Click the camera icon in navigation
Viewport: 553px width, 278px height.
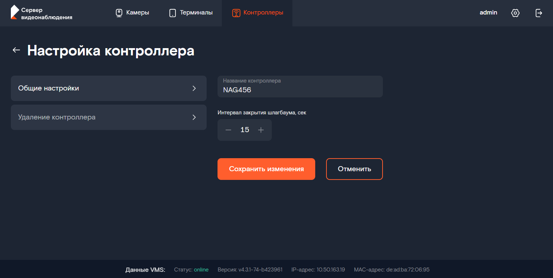[119, 13]
